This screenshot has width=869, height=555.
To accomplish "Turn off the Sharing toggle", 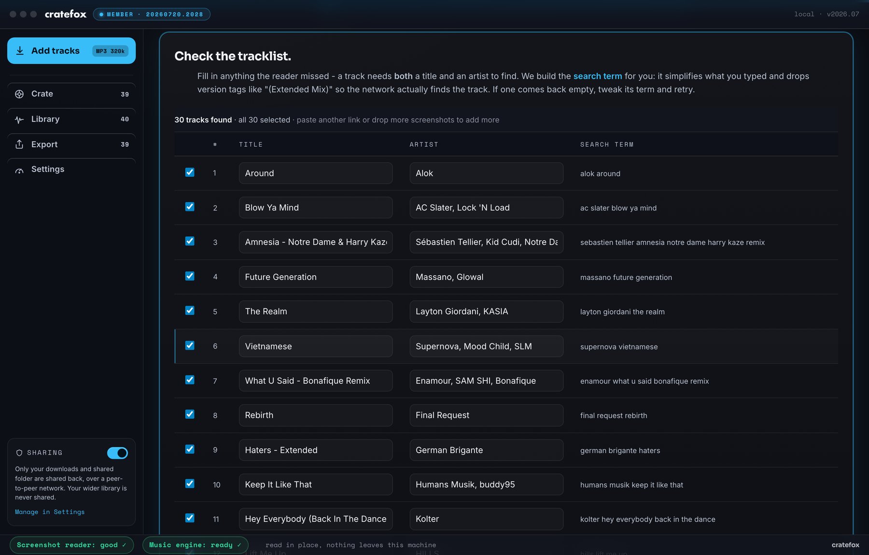I will (x=117, y=453).
